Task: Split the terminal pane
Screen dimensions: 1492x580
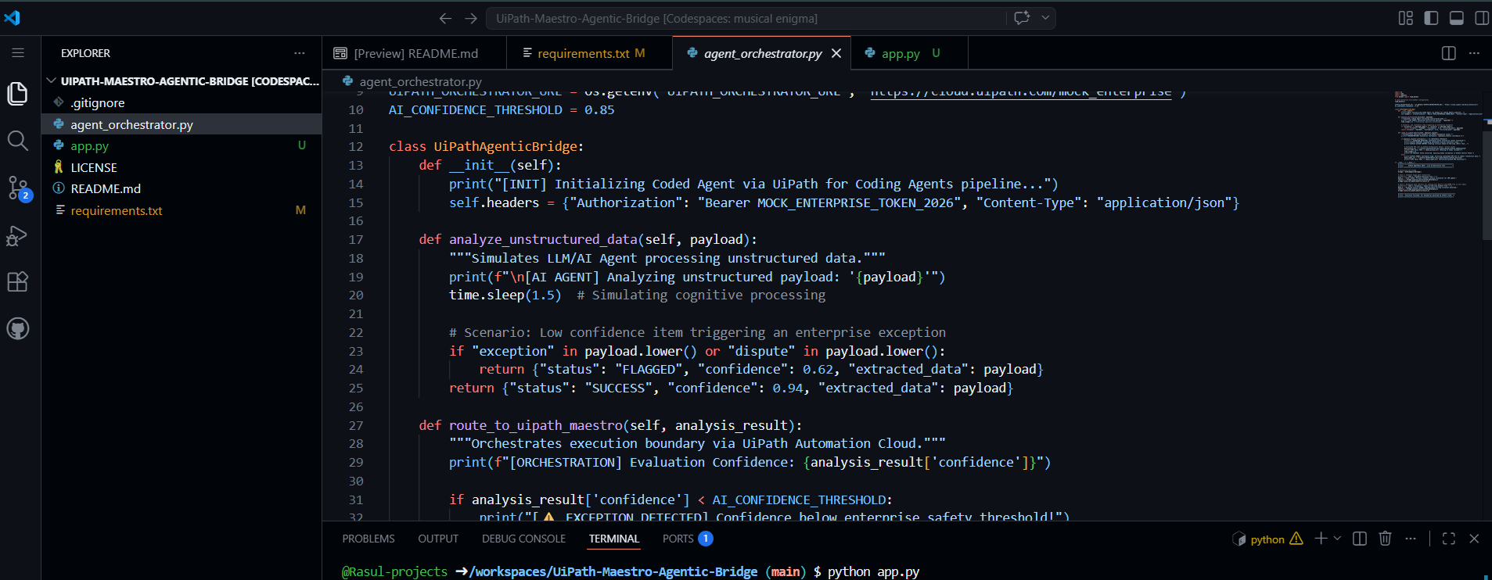Action: [1360, 539]
